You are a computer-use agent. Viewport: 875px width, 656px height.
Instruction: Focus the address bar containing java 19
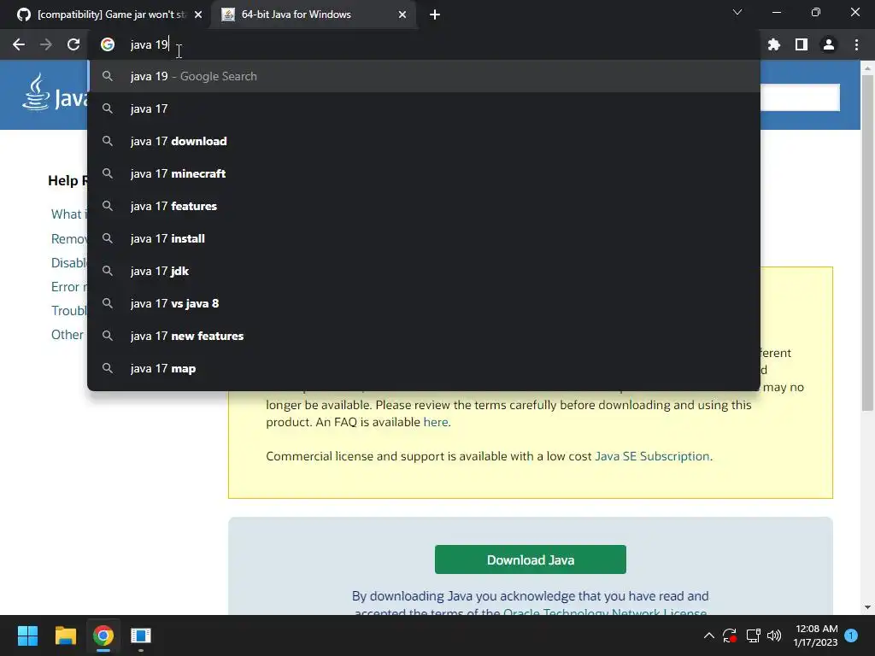pos(424,44)
